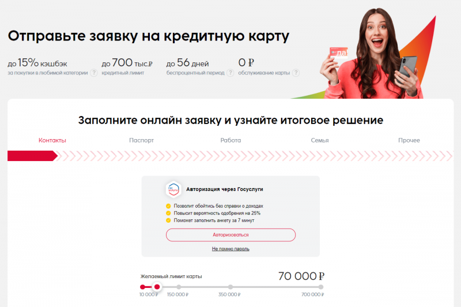Image resolution: width=461 pixels, height=307 pixels.
Task: Set slider to 700 000 ₽ maximum mark
Action: click(x=321, y=287)
